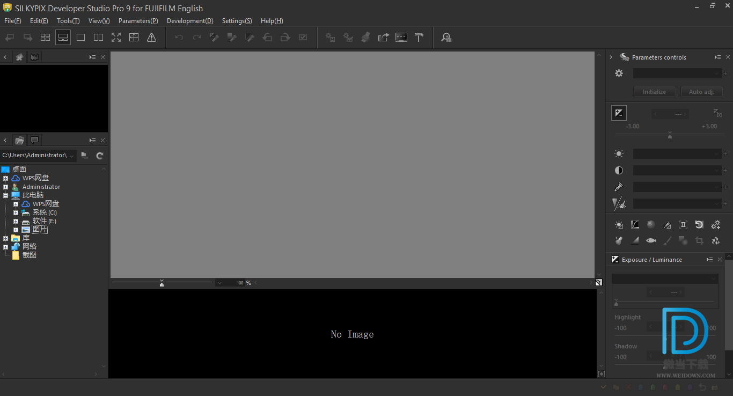Viewport: 733px width, 396px height.
Task: Click the printer icon in toolbar
Action: click(x=365, y=38)
